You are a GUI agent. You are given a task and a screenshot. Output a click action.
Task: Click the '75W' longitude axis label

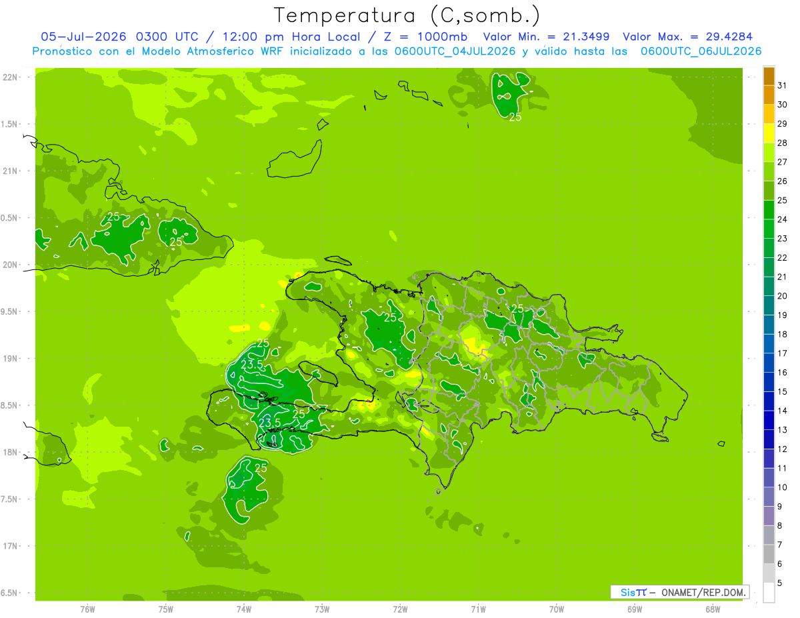coord(166,609)
